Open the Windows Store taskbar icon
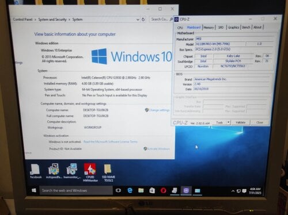Viewport: 288px width, 215px height. click(152, 190)
